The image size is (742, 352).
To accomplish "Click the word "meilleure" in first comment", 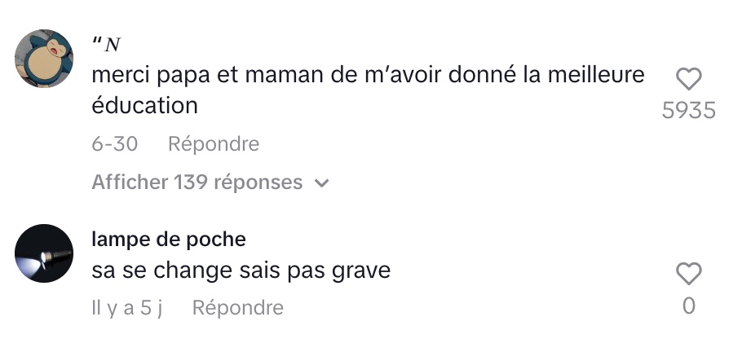I will (x=596, y=75).
